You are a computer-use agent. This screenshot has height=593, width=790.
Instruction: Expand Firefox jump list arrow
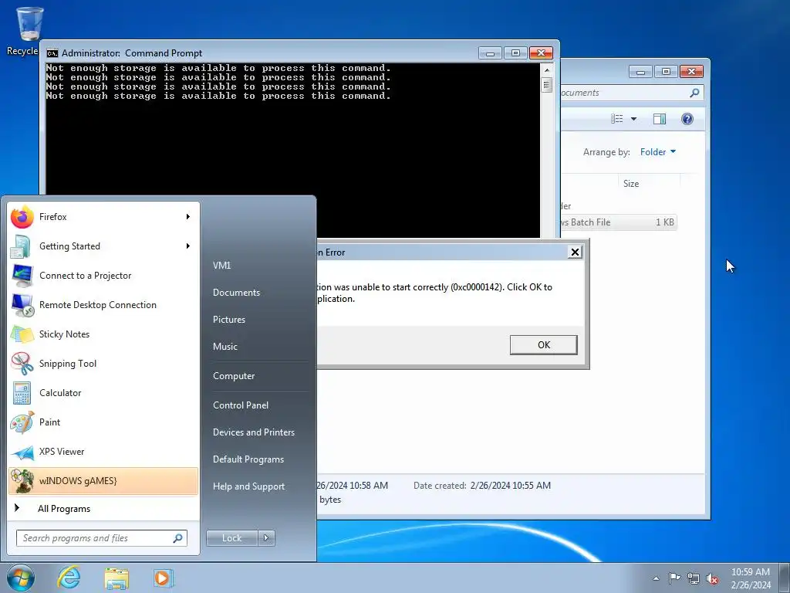click(x=188, y=217)
